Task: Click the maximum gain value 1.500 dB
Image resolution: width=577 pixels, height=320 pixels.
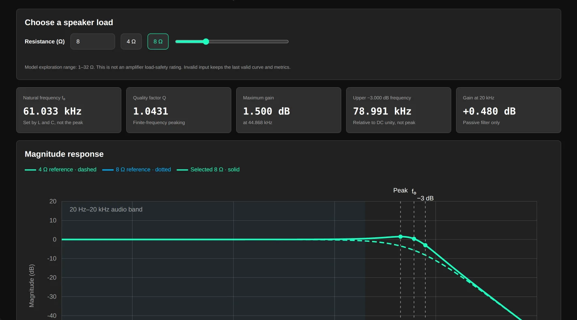Action: (x=267, y=111)
